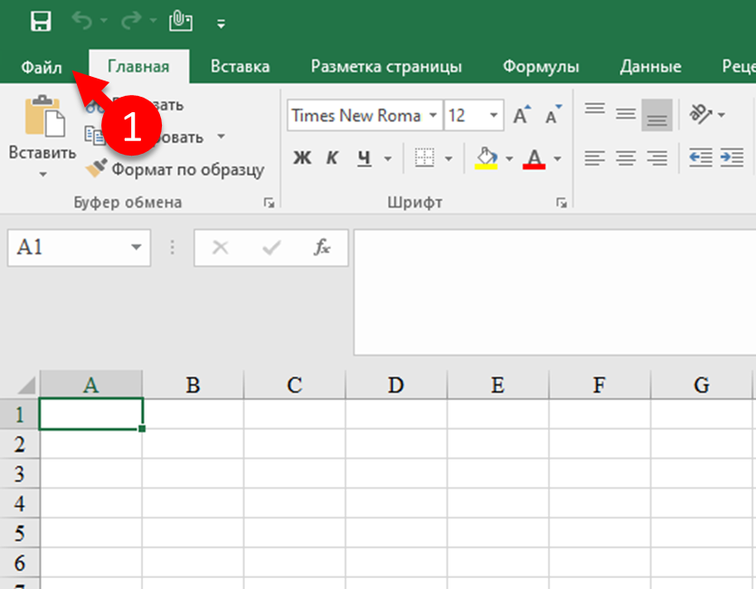Click inside the formula bar input
Screen dimensions: 756x589
(x=555, y=292)
